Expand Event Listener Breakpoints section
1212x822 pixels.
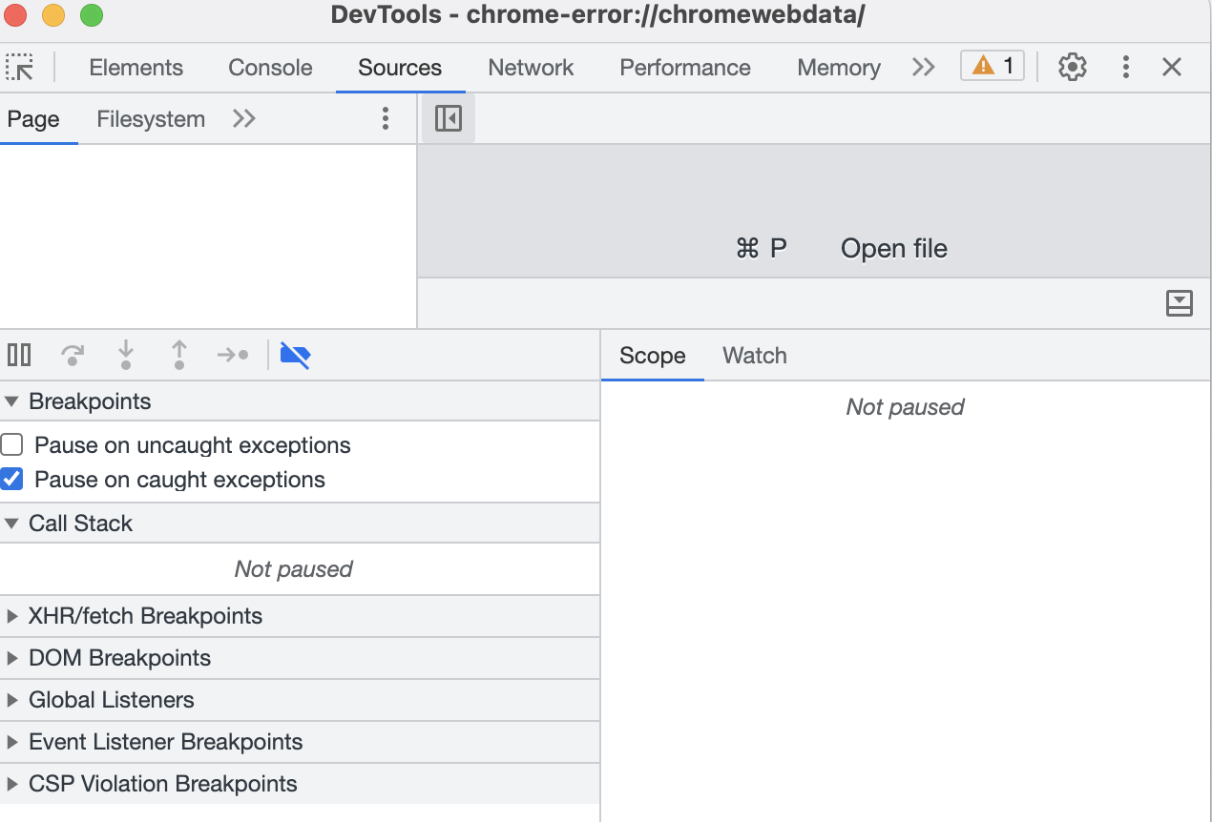(x=300, y=742)
